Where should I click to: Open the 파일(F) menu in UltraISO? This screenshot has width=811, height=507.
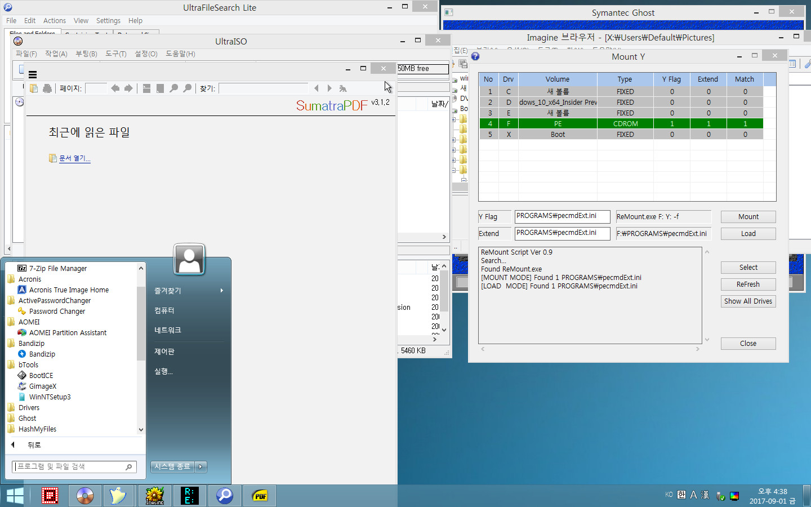[26, 54]
